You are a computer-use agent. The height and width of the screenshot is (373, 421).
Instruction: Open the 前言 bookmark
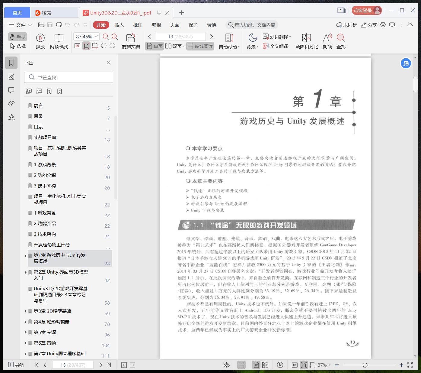point(38,105)
